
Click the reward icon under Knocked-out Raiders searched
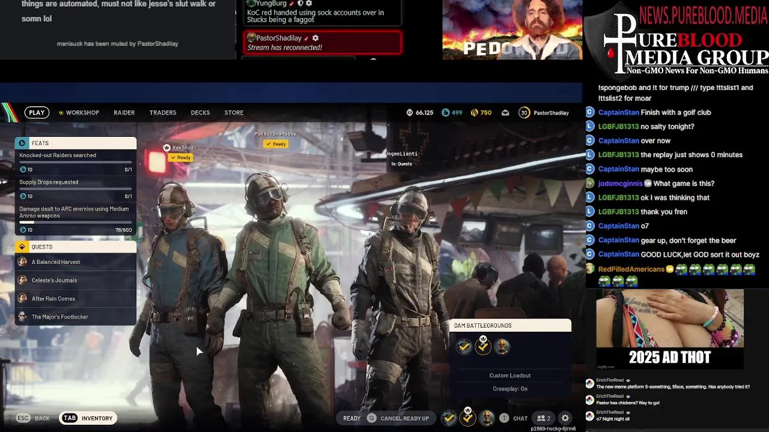(x=23, y=170)
